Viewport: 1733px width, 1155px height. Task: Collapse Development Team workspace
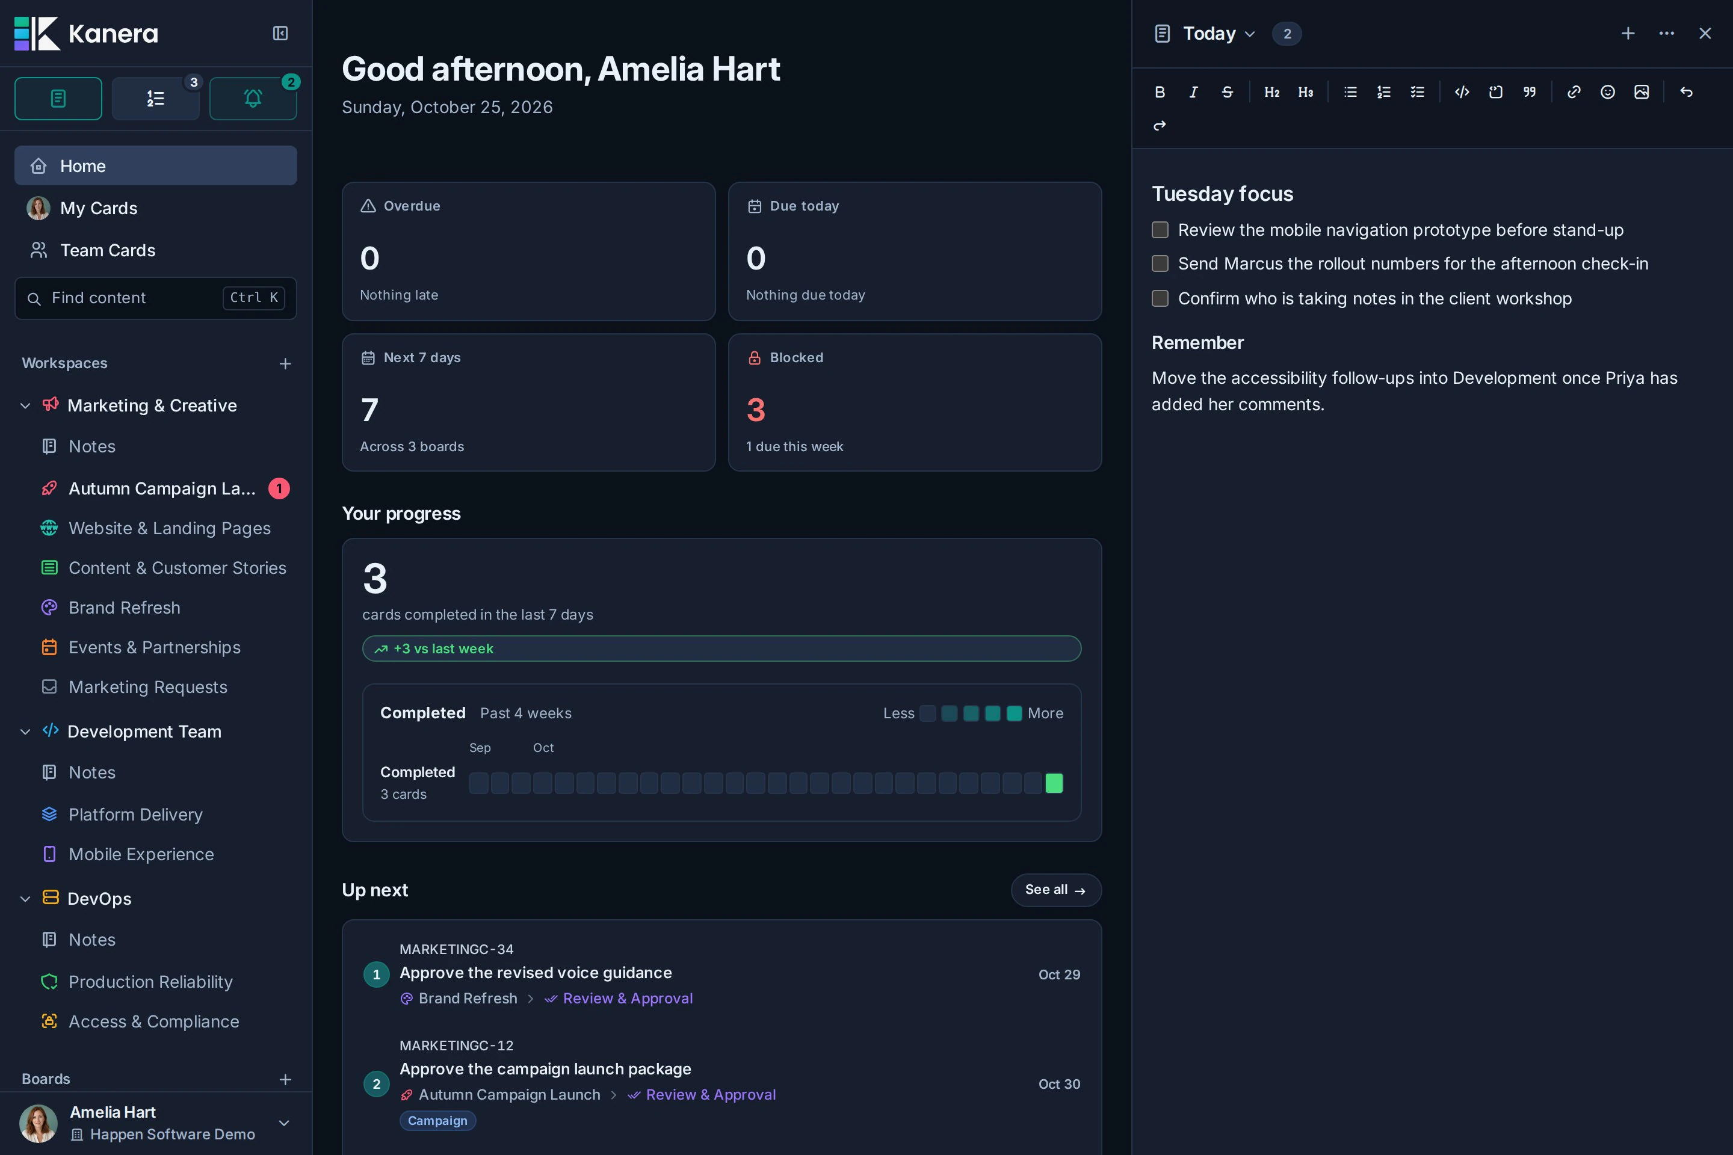[25, 731]
